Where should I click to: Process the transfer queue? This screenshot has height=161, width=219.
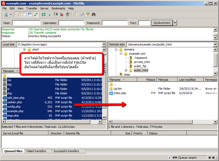pos(49,14)
